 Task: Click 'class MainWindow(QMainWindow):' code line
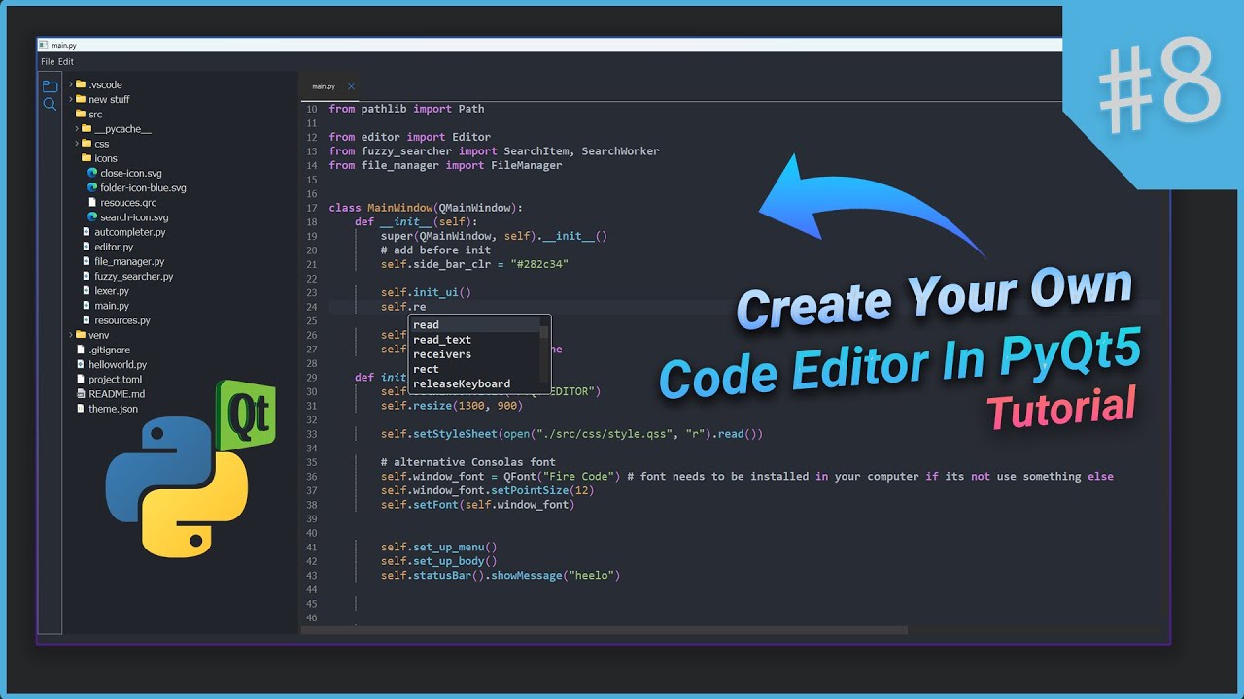click(x=426, y=208)
